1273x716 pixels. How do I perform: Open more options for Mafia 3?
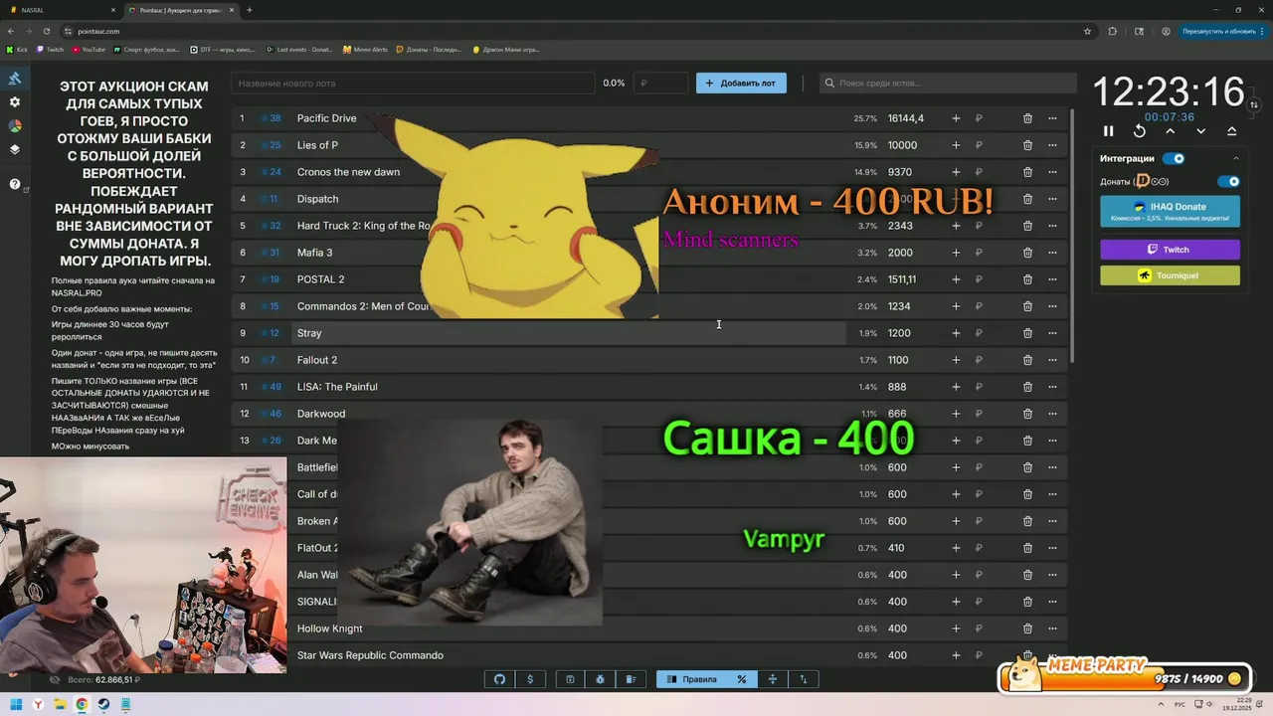click(x=1052, y=253)
